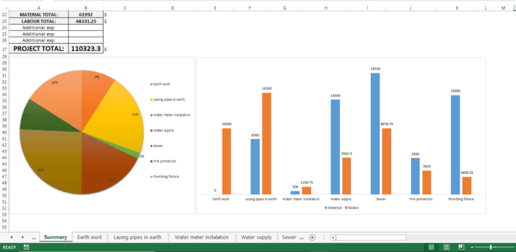This screenshot has height=252, width=516.
Task: Click the zoom out minus button
Action: [472, 247]
